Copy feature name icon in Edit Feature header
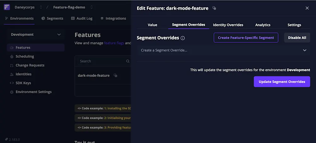 (214, 8)
